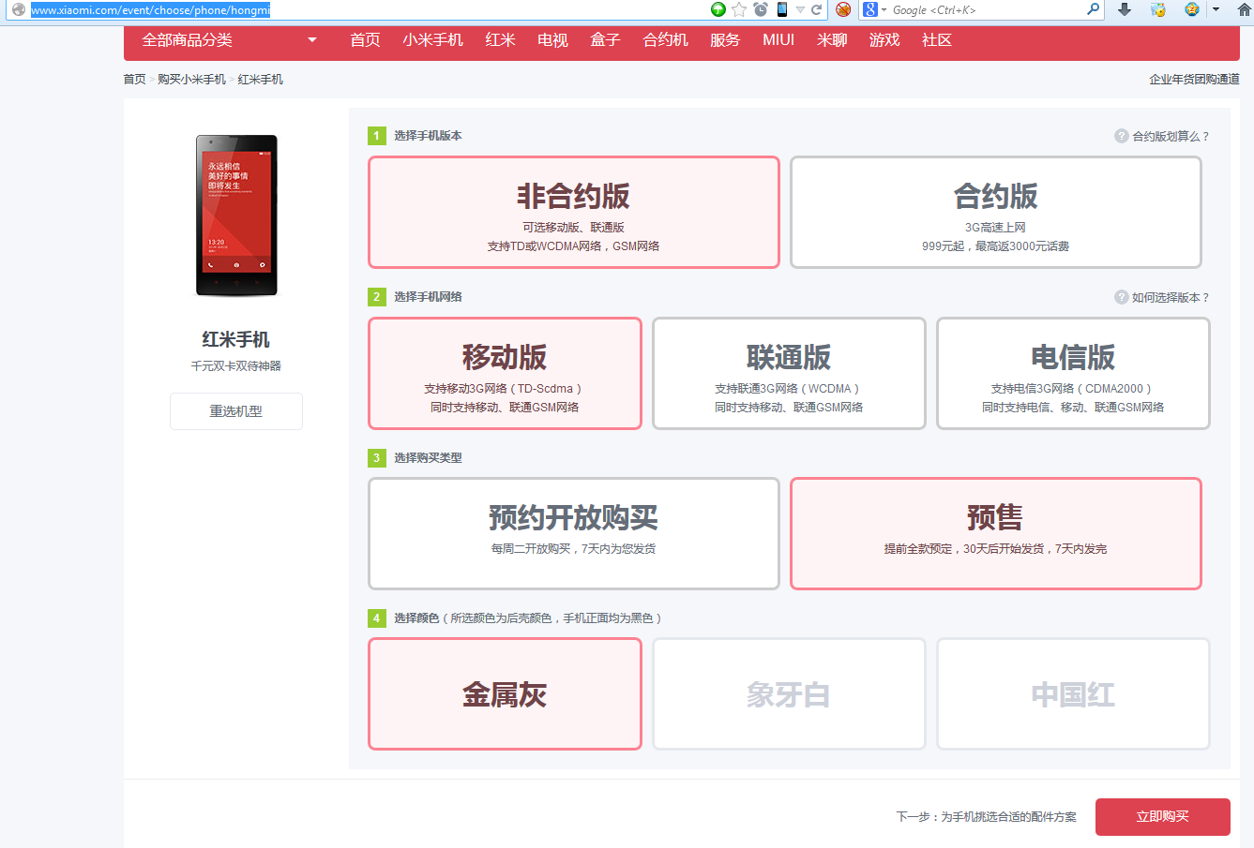1254x848 pixels.
Task: Click the green up-arrow icon in address bar
Action: 718,9
